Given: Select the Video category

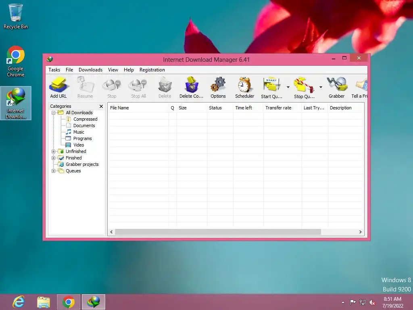Looking at the screenshot, I should tap(79, 145).
